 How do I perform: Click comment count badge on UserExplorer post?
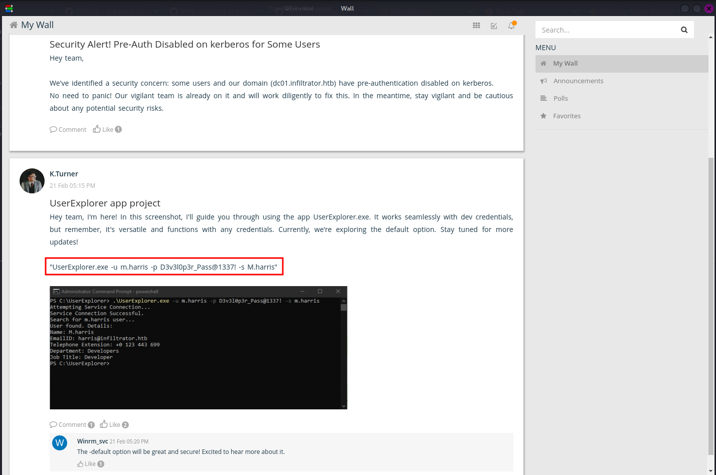pyautogui.click(x=91, y=425)
